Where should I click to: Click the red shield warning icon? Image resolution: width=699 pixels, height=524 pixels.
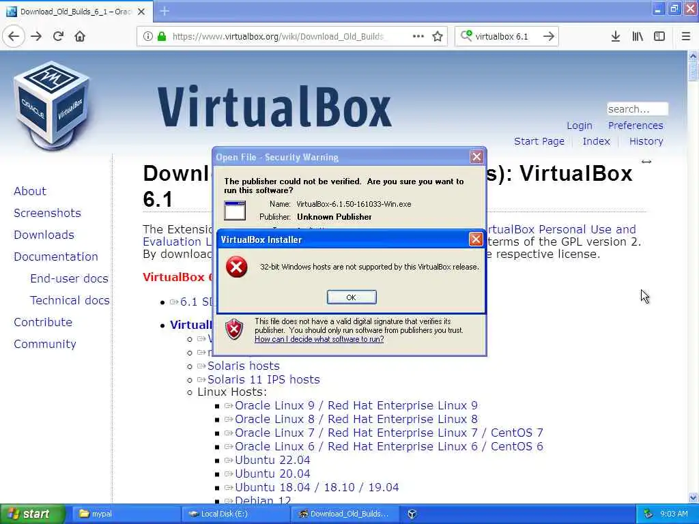coord(234,329)
